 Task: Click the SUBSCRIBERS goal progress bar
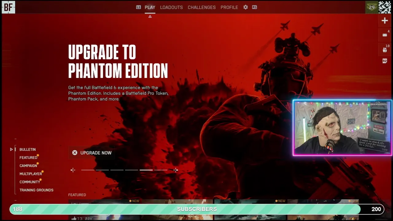pyautogui.click(x=196, y=209)
